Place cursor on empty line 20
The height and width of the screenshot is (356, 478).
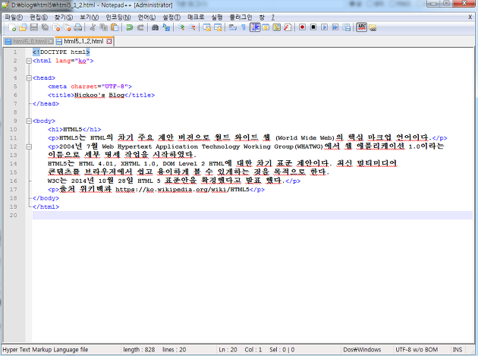(x=253, y=216)
